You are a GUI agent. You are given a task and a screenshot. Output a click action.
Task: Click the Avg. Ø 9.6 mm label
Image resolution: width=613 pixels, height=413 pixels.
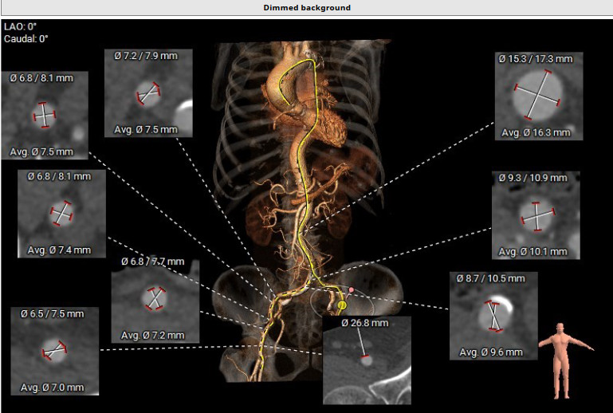(492, 352)
